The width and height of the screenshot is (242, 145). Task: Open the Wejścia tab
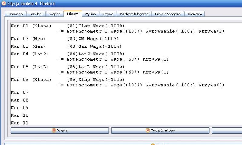(55, 14)
